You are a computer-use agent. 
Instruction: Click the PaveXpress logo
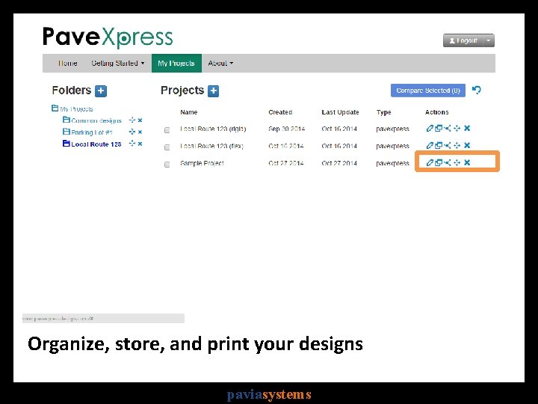[108, 37]
